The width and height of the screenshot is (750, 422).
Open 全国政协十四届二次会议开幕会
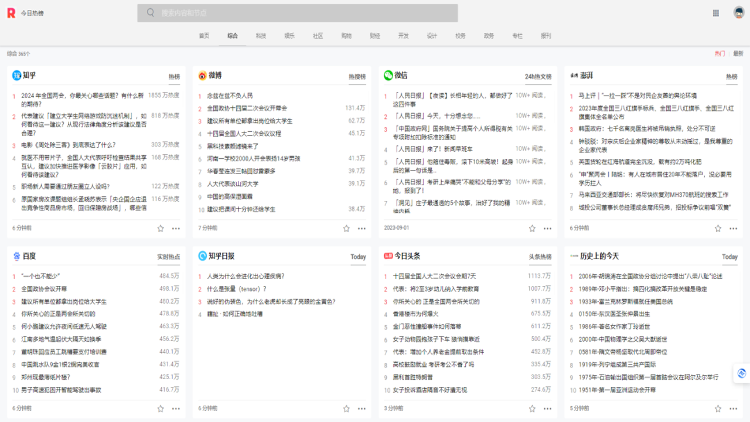point(247,108)
